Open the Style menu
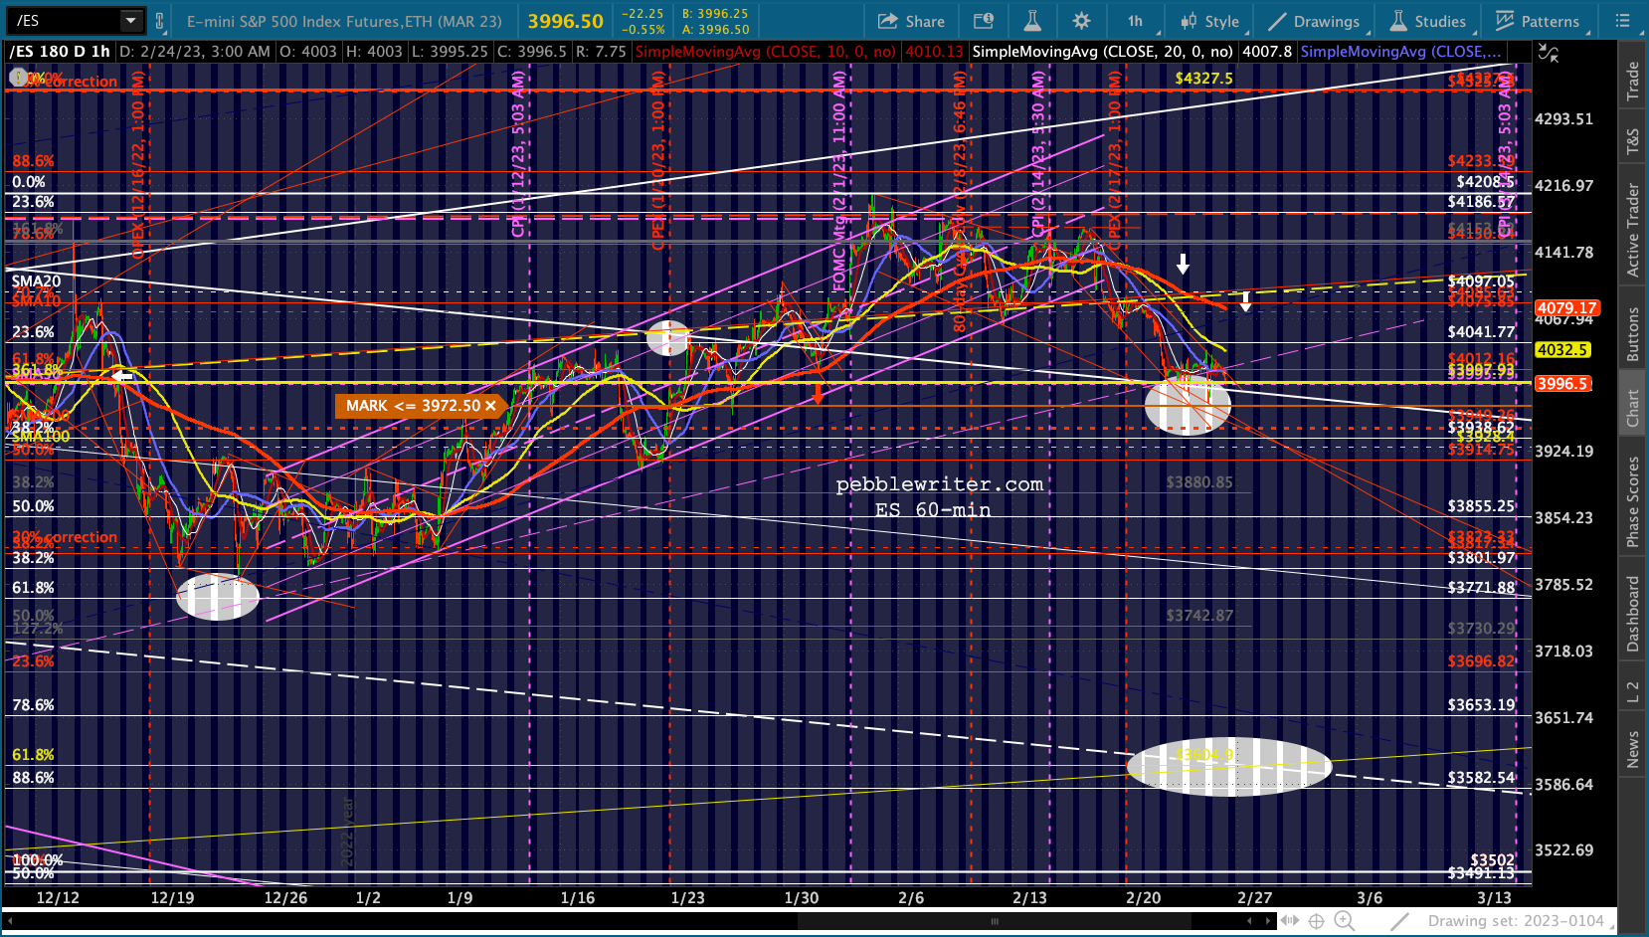This screenshot has height=937, width=1649. tap(1209, 21)
